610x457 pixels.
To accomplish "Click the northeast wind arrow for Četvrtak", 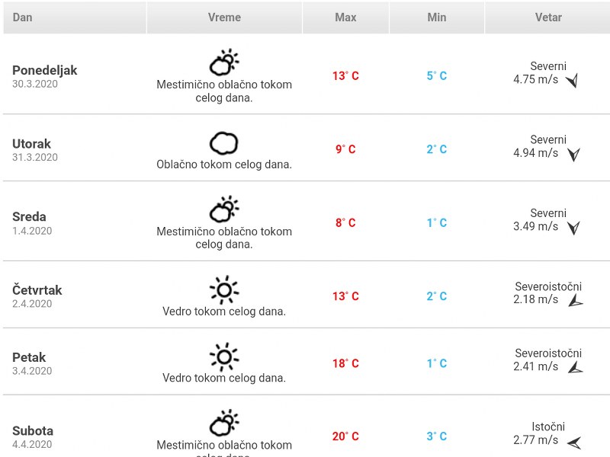I will click(575, 300).
